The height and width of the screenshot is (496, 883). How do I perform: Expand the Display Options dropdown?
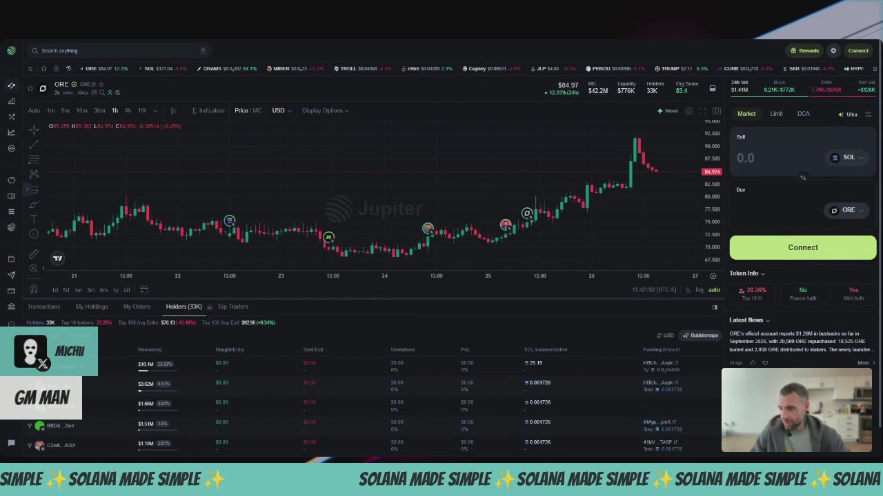click(x=325, y=110)
